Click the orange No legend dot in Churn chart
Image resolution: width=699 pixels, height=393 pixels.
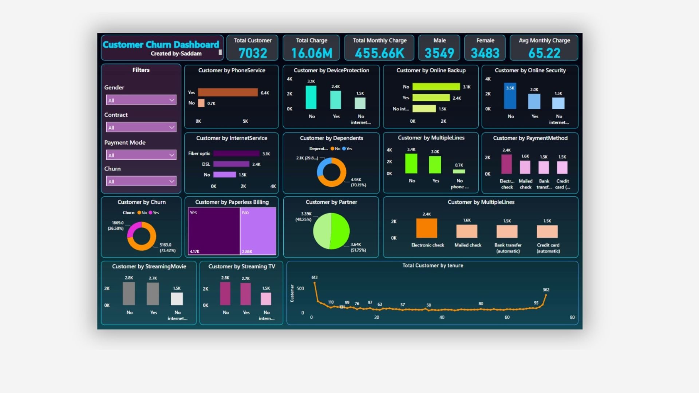click(x=139, y=213)
